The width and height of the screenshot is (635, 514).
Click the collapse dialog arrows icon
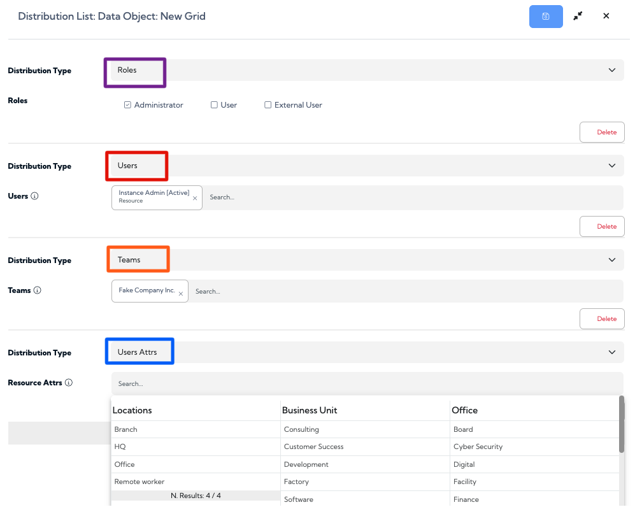click(578, 16)
